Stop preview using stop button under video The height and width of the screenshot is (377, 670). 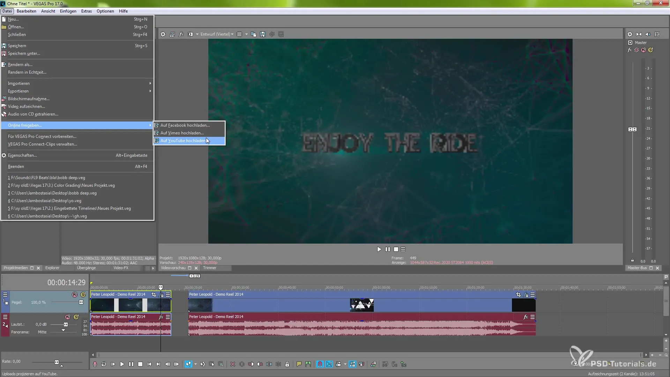coord(396,249)
